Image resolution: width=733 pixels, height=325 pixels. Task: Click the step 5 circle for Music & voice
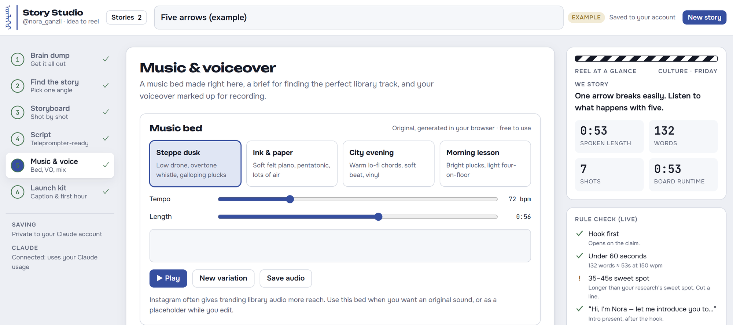(x=18, y=165)
